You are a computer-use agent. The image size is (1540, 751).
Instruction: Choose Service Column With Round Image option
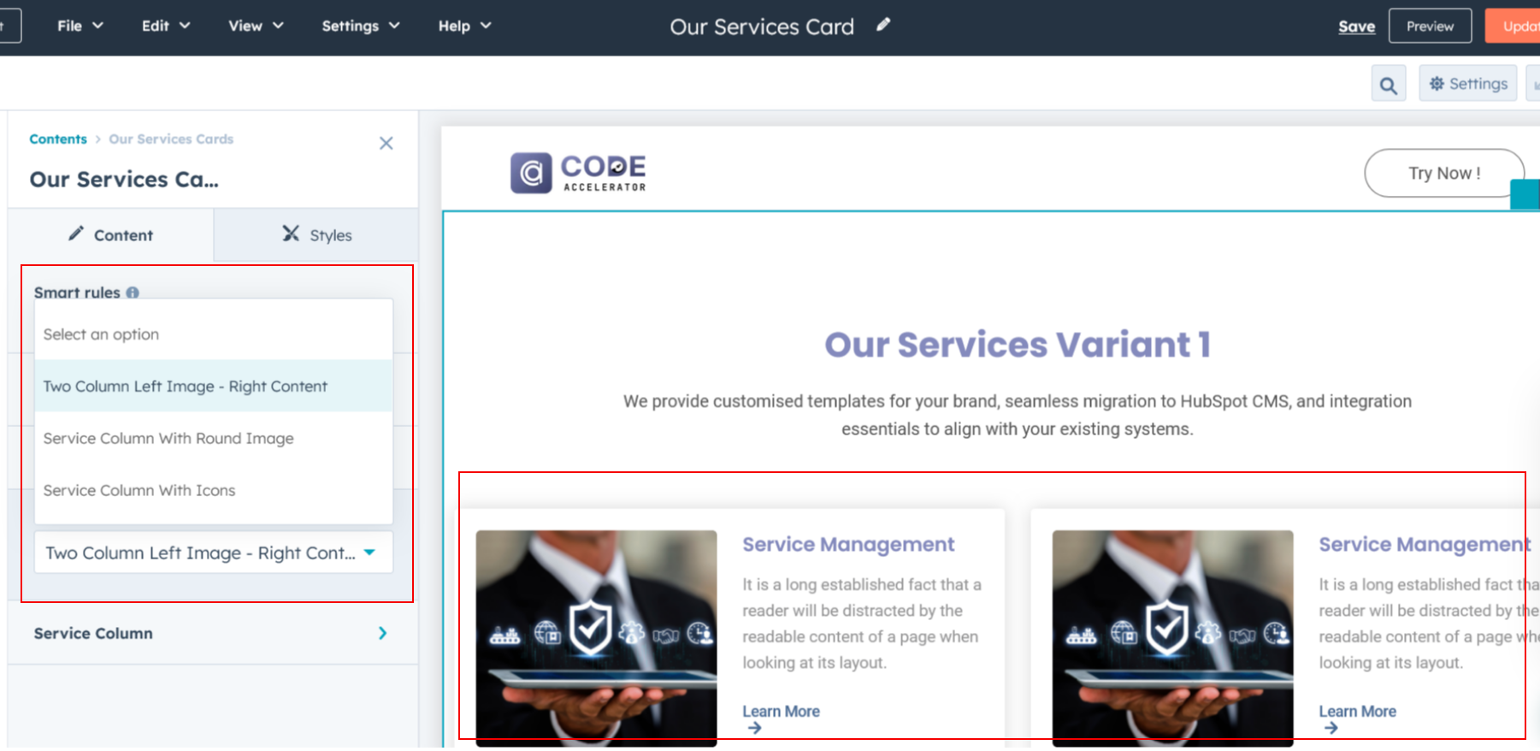(168, 438)
